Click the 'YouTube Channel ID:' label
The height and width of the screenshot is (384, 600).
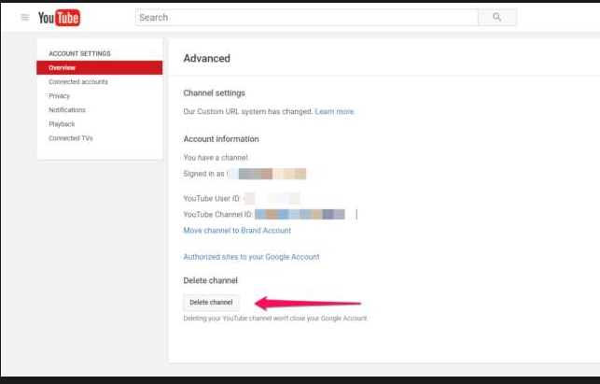pos(218,215)
